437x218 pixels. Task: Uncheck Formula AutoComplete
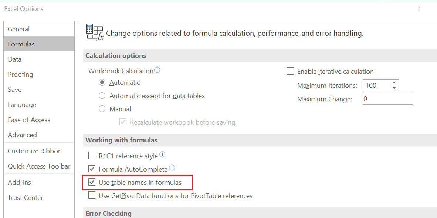92,169
